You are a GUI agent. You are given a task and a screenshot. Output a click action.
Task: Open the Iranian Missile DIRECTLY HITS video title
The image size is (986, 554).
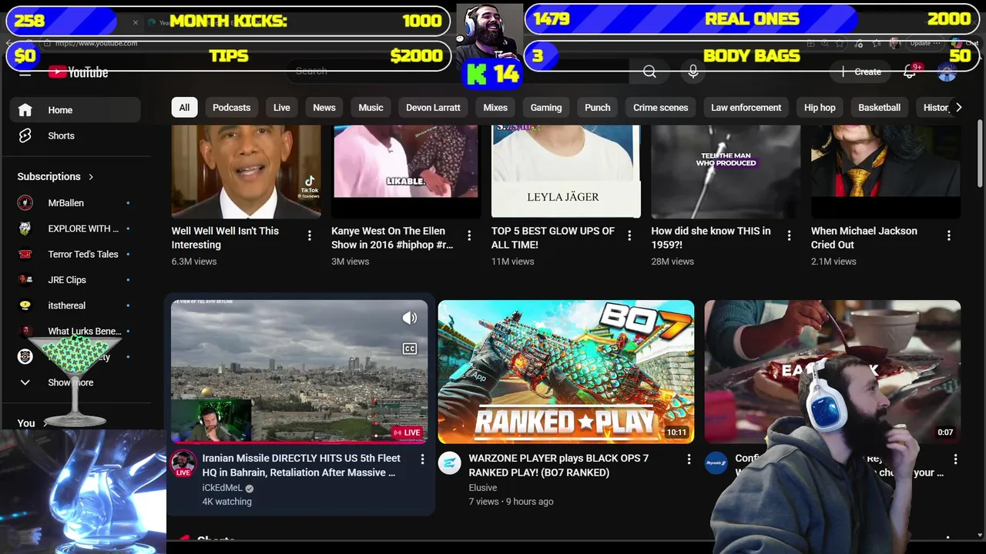[x=301, y=466]
